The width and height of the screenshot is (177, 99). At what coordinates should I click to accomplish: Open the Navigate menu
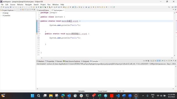click(x=28, y=5)
